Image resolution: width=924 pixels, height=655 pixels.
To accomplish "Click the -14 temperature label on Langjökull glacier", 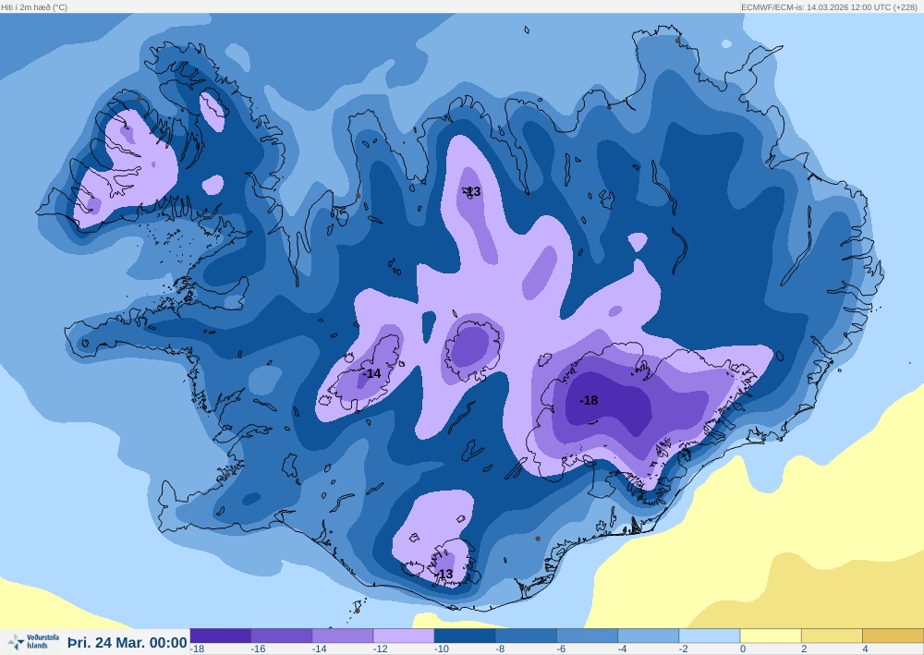I will point(371,373).
